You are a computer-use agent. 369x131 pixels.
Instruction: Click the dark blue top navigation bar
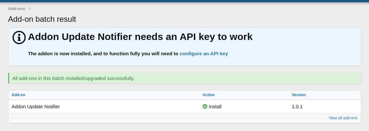(184, 1)
